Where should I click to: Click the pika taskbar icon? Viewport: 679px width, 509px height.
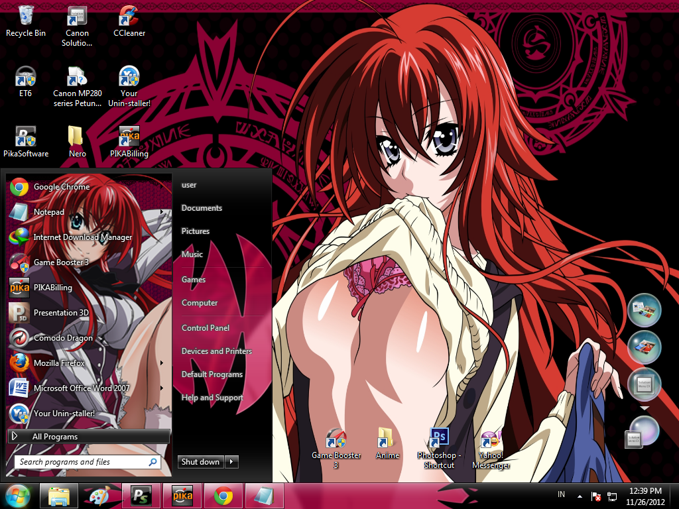pyautogui.click(x=182, y=495)
